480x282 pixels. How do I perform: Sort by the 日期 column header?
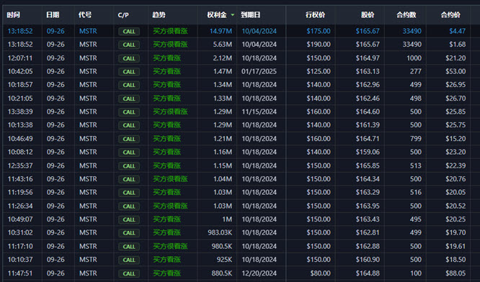point(53,14)
